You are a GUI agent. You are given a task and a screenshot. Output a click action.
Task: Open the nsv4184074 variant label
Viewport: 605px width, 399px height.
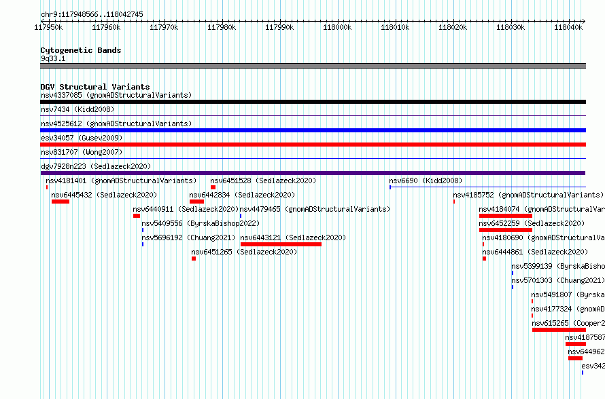[542, 209]
